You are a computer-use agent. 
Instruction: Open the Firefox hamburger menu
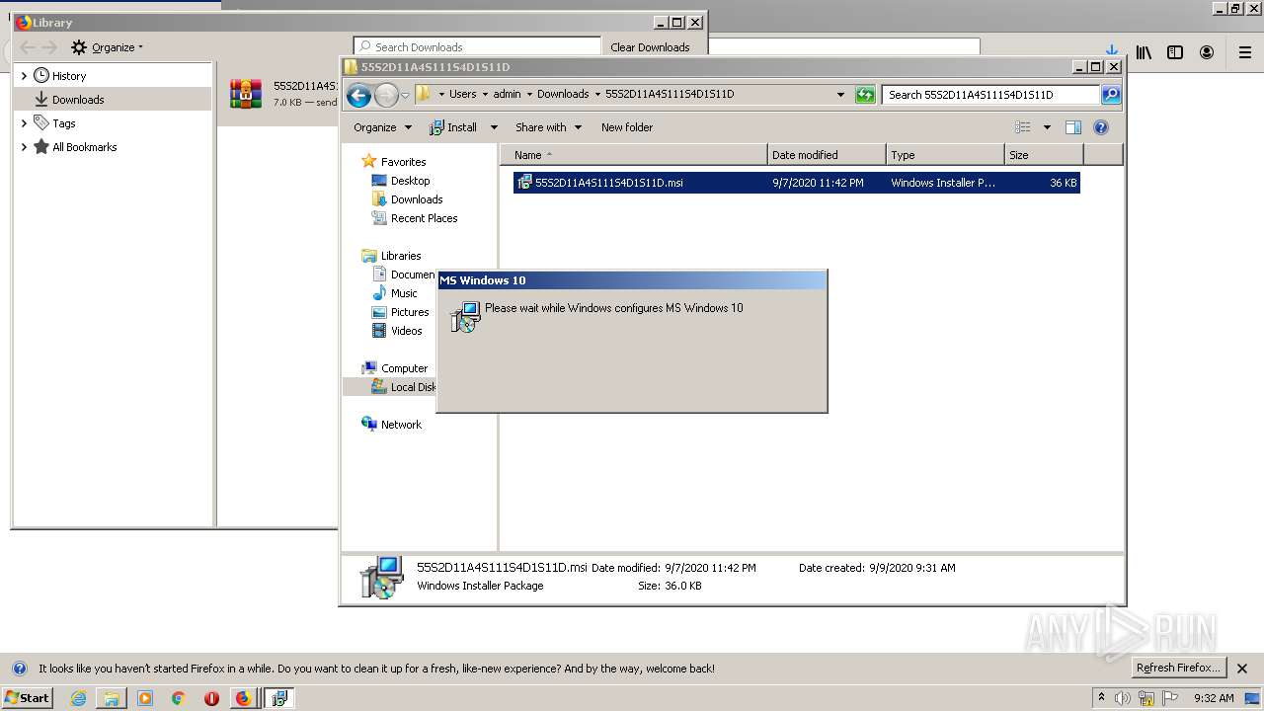pyautogui.click(x=1244, y=52)
